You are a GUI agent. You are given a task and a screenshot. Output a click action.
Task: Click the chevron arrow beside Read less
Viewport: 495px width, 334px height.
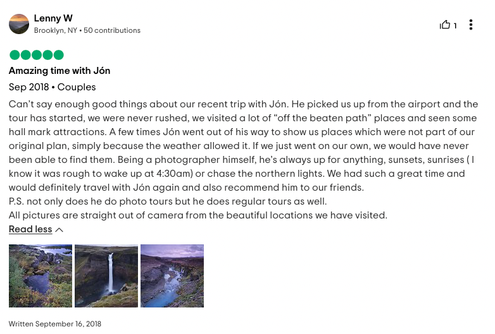60,230
